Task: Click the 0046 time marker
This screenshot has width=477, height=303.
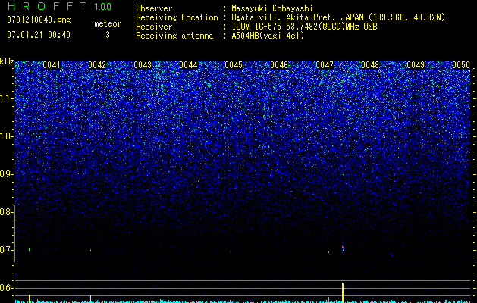Action: 279,65
